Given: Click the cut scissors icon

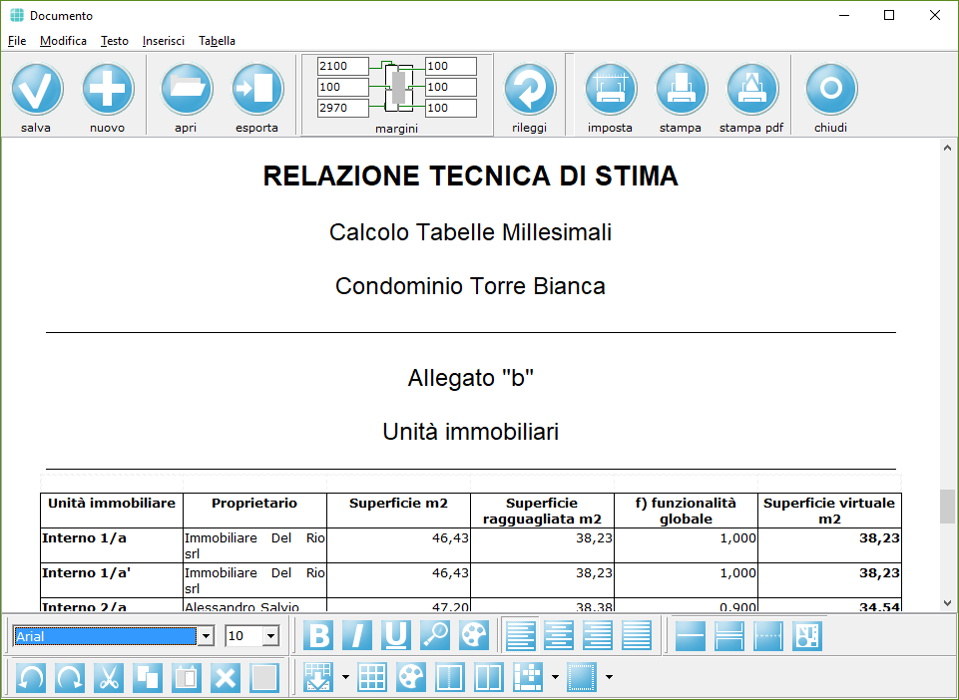Looking at the screenshot, I should [x=109, y=677].
